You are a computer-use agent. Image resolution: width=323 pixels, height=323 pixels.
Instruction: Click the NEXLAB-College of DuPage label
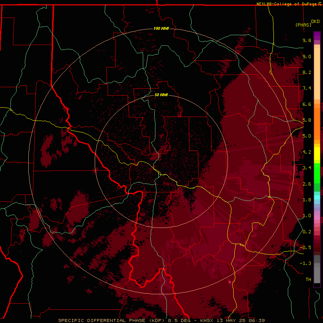[287, 4]
